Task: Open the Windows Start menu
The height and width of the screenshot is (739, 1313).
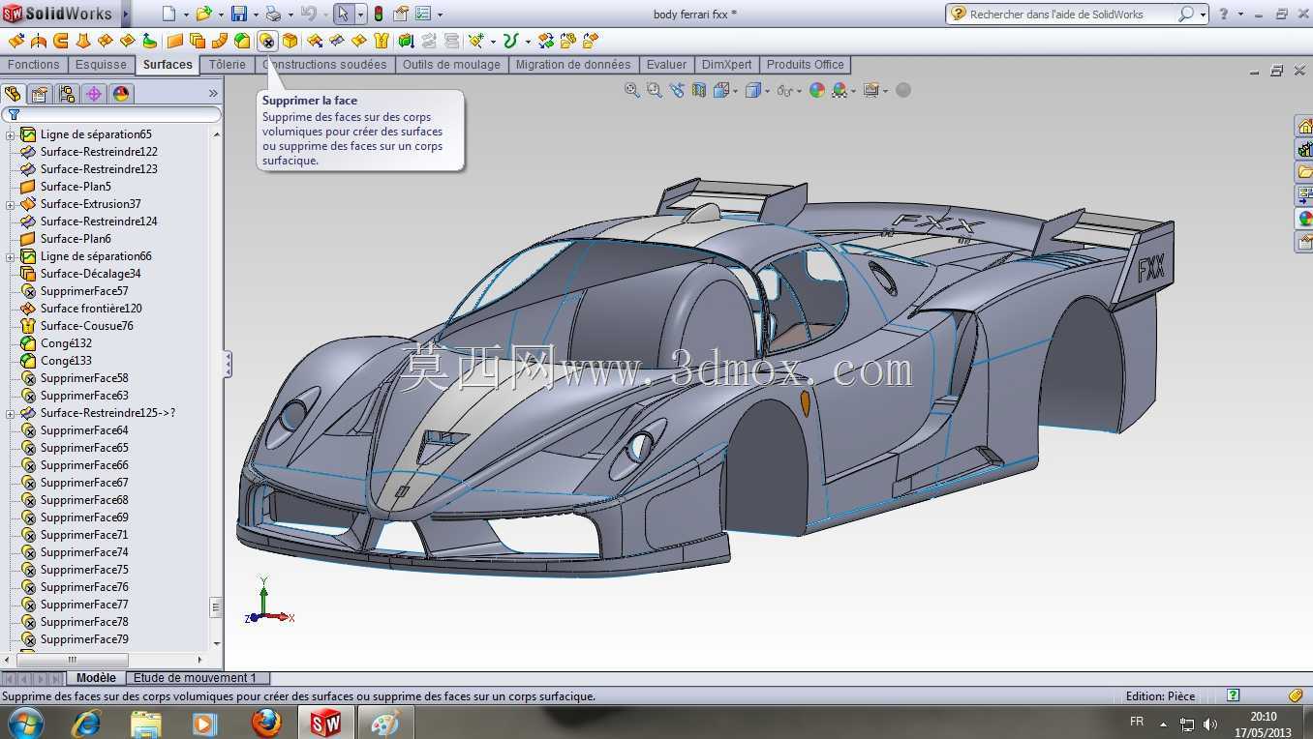Action: point(25,722)
